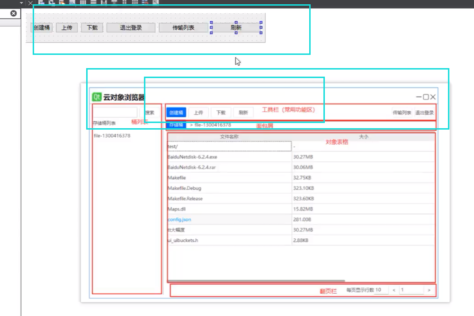Click the 搜索 button beside the search box
The image size is (474, 316).
click(150, 113)
